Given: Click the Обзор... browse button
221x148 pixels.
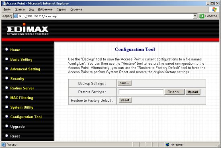Looking at the screenshot, I should [174, 92].
